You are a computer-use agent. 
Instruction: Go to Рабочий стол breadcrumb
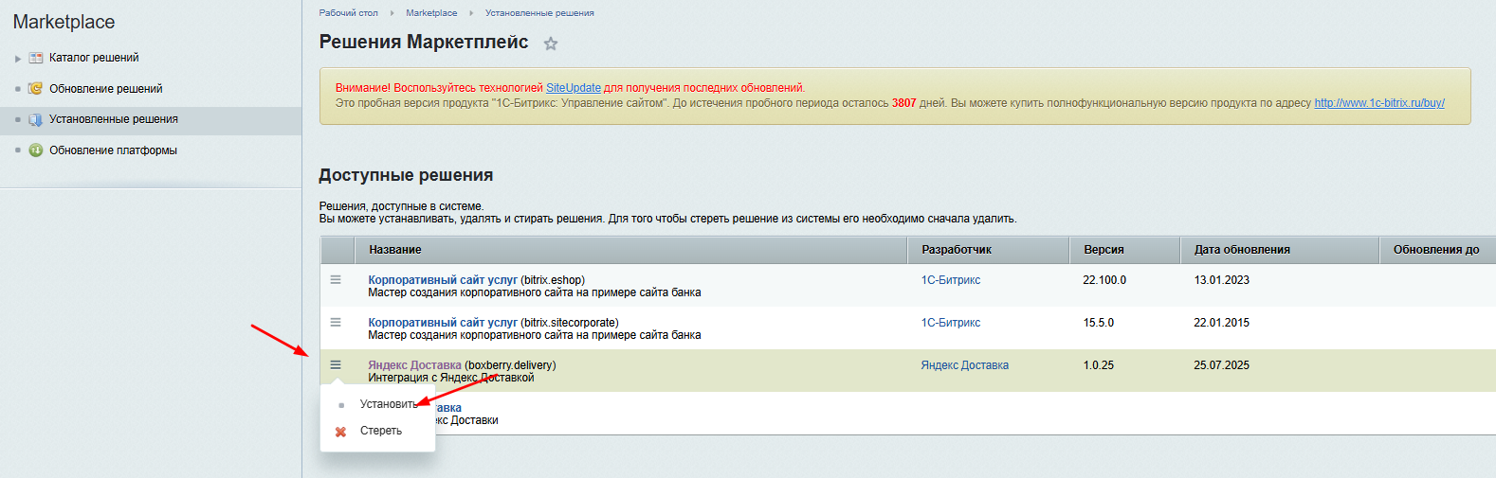click(348, 13)
